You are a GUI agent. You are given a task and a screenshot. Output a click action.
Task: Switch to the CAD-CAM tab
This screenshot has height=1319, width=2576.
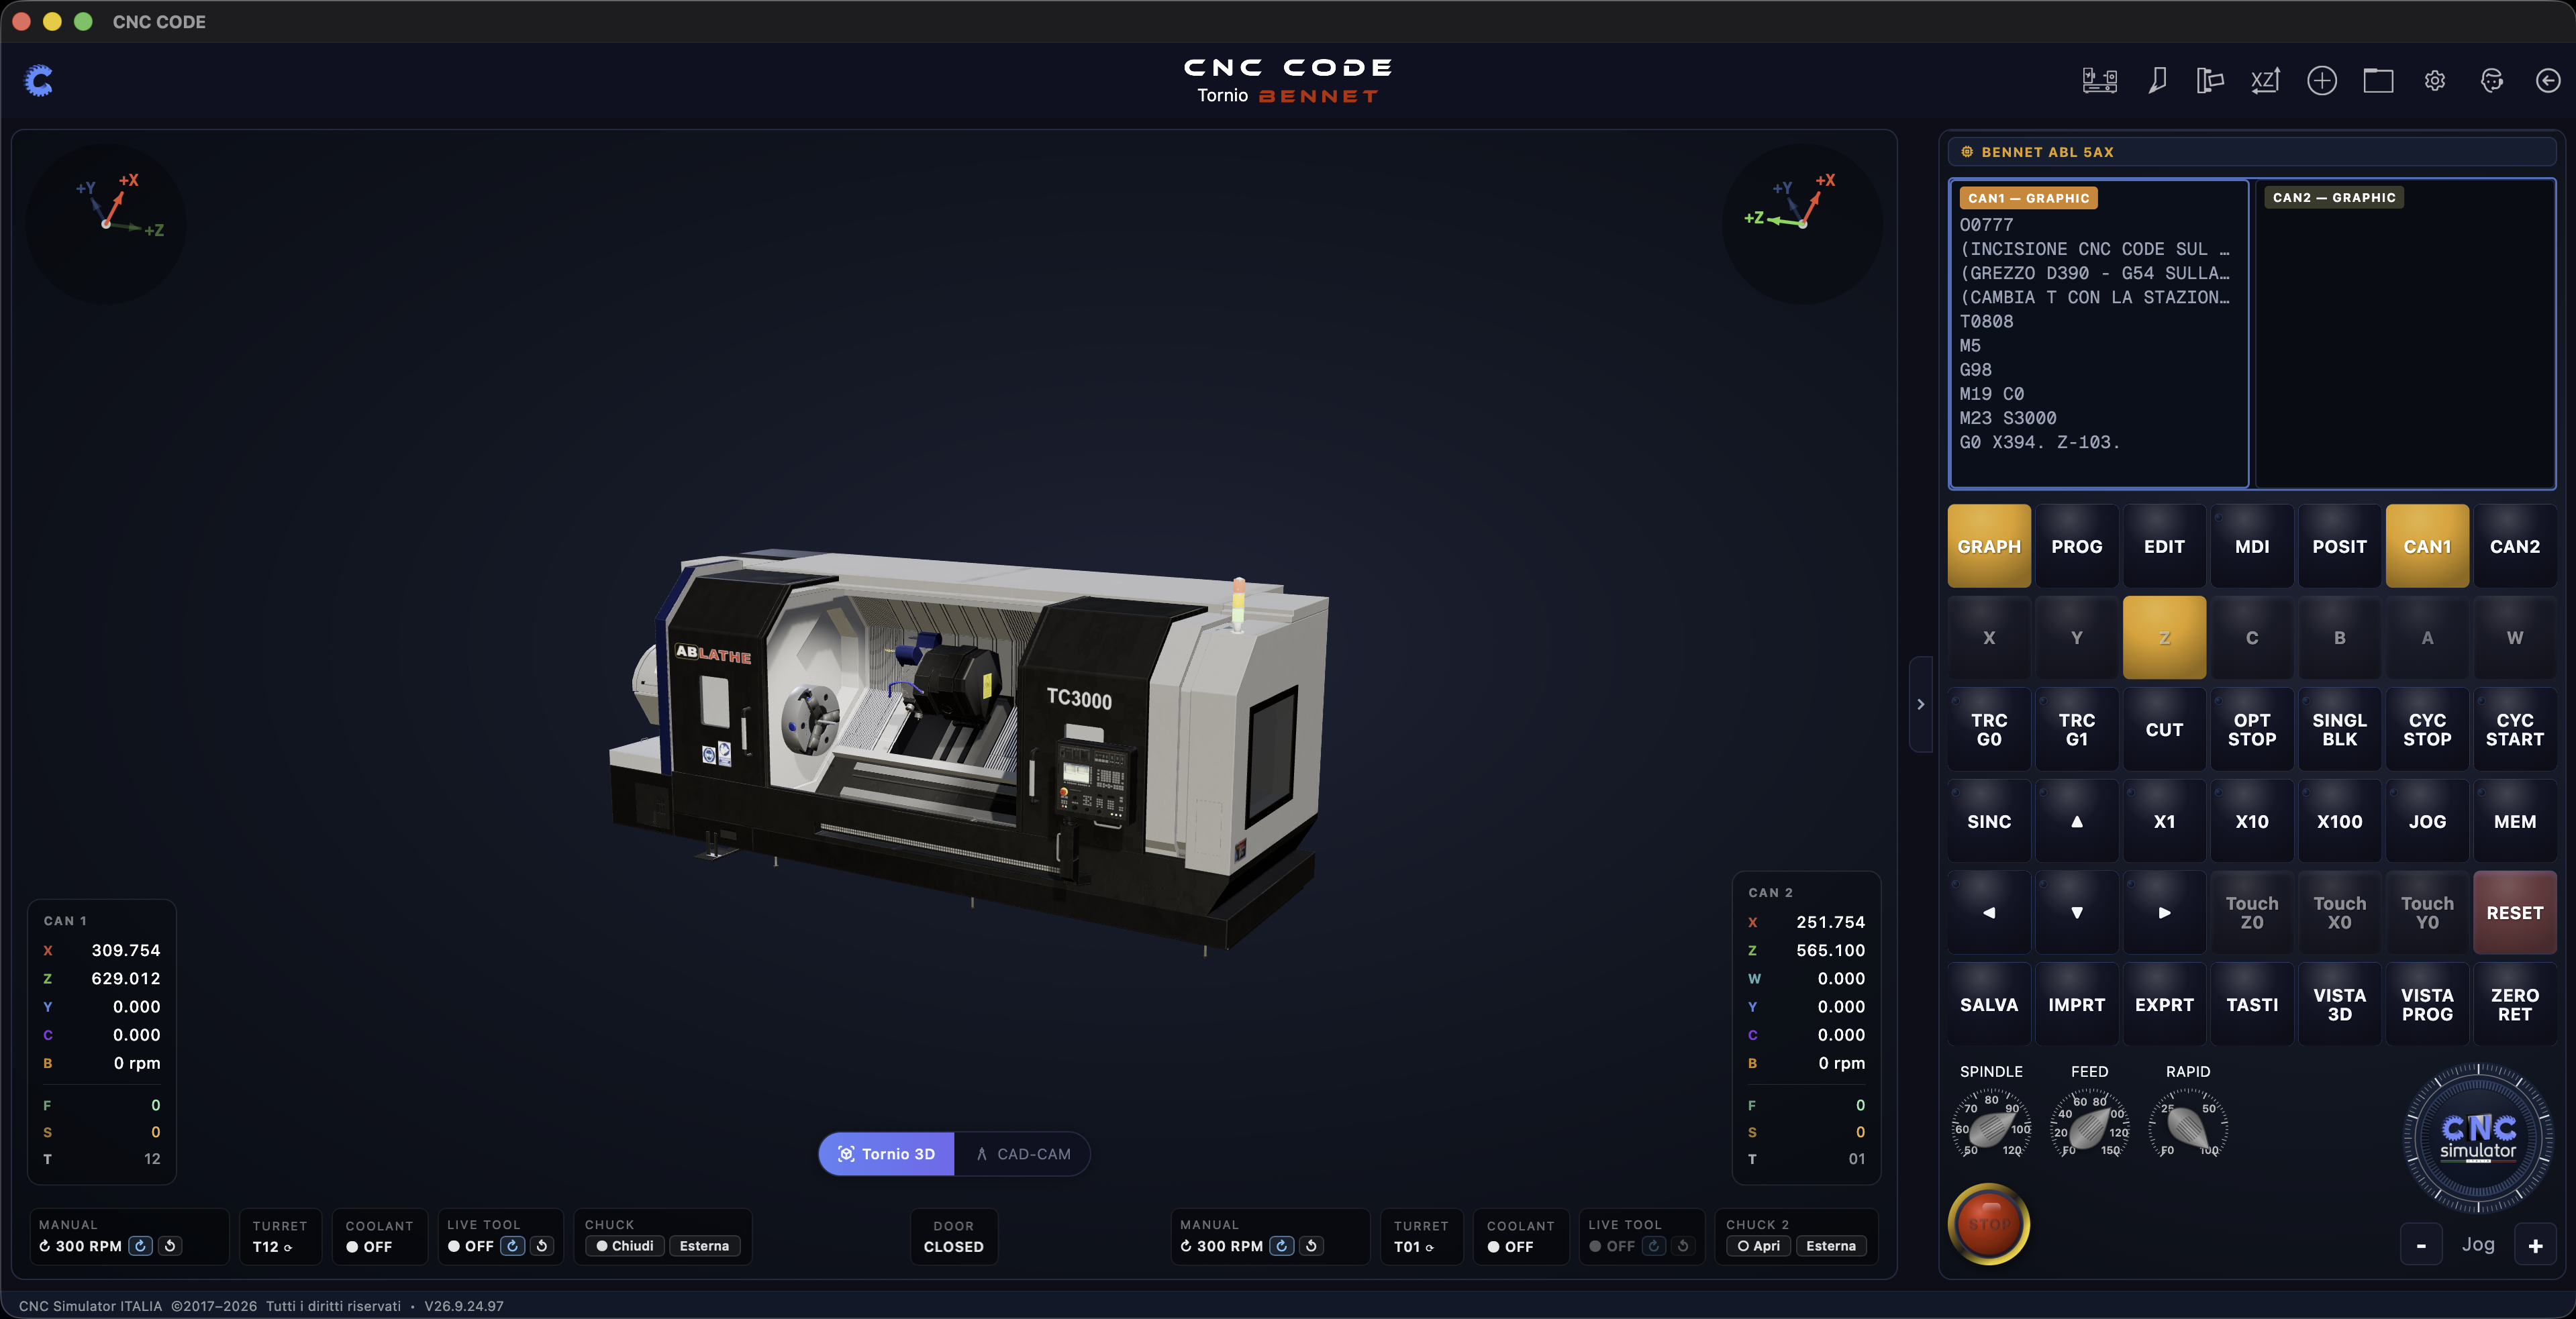pos(1023,1154)
